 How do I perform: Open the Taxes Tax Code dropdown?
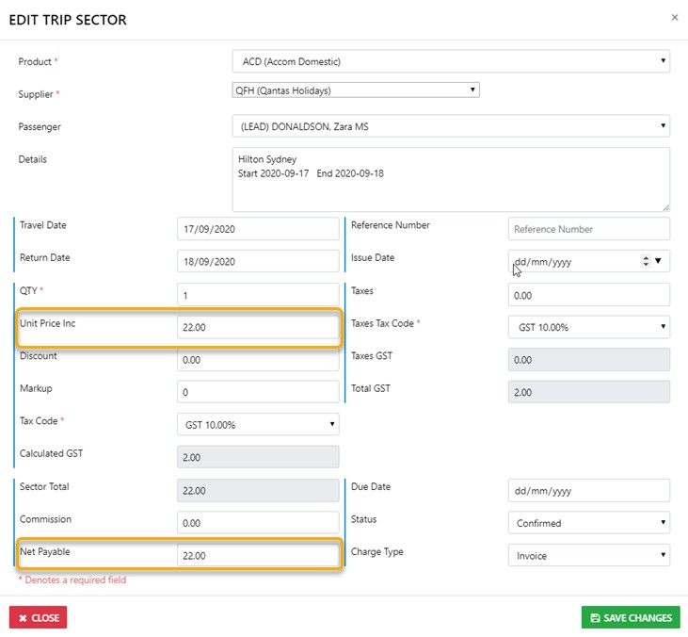click(588, 328)
